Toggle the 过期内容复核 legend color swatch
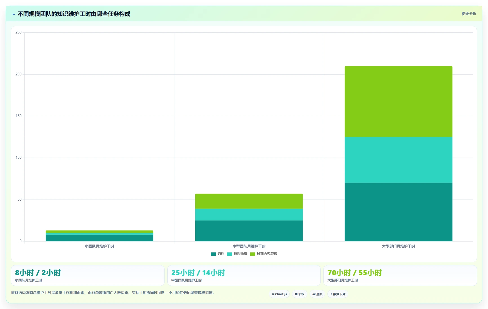488x309 pixels. pyautogui.click(x=253, y=254)
